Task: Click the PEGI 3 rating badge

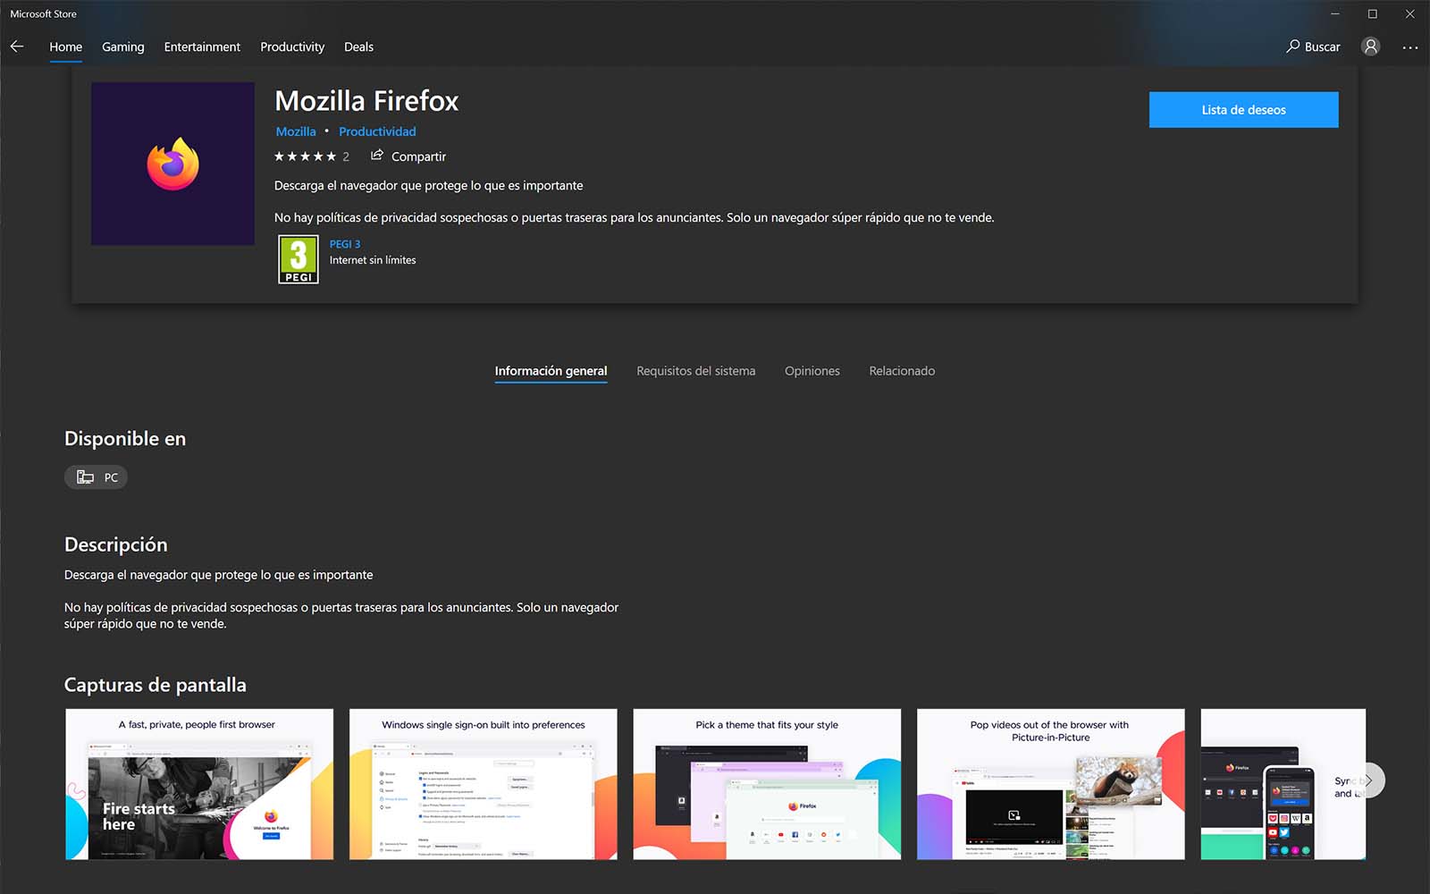Action: (x=299, y=259)
